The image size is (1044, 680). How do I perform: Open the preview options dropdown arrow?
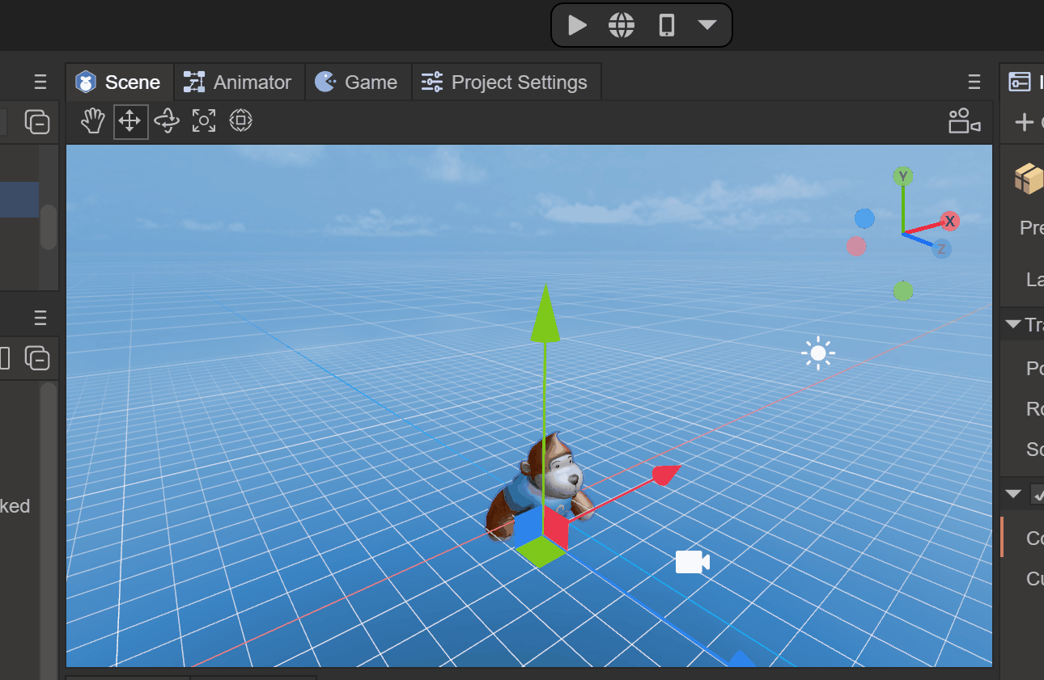click(x=707, y=25)
